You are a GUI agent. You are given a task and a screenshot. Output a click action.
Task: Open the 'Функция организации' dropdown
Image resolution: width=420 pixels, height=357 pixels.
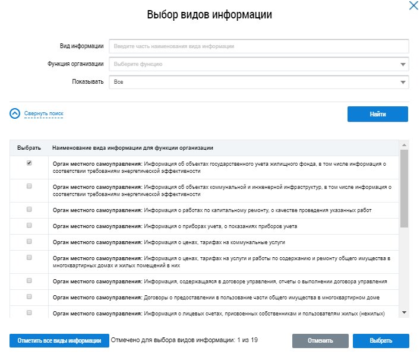[x=259, y=64]
